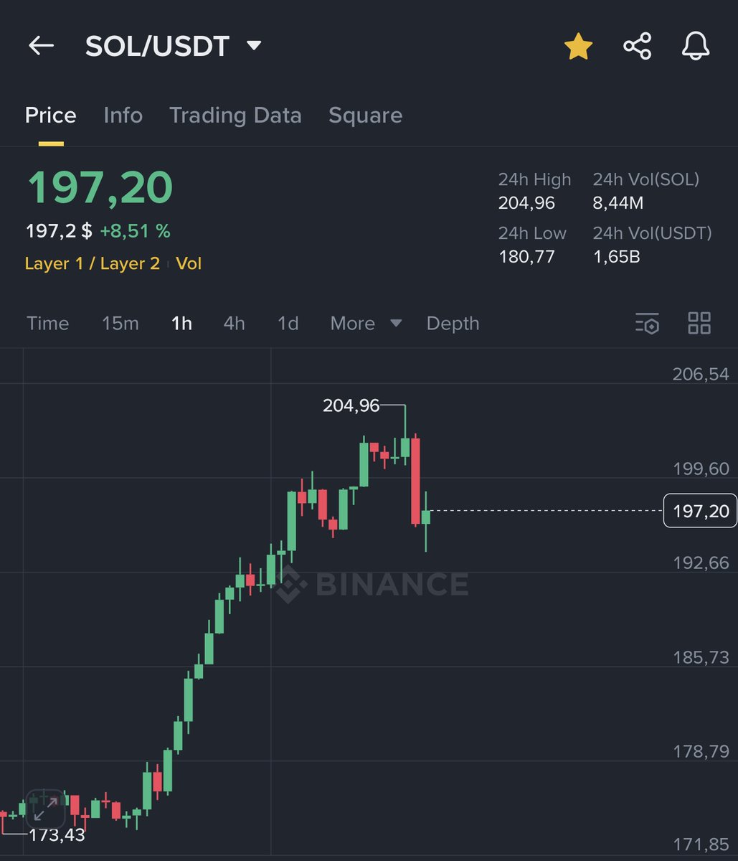The image size is (738, 861).
Task: Select the 15m timeframe
Action: 120,324
